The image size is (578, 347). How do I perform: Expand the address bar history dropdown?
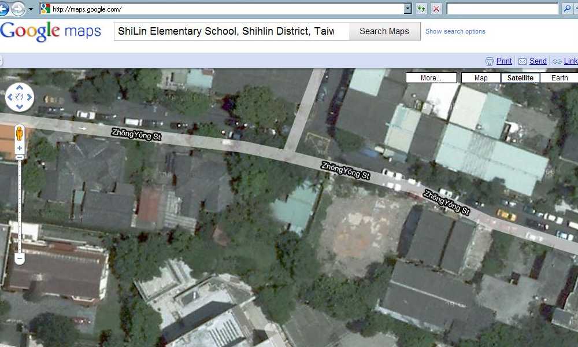(x=407, y=9)
